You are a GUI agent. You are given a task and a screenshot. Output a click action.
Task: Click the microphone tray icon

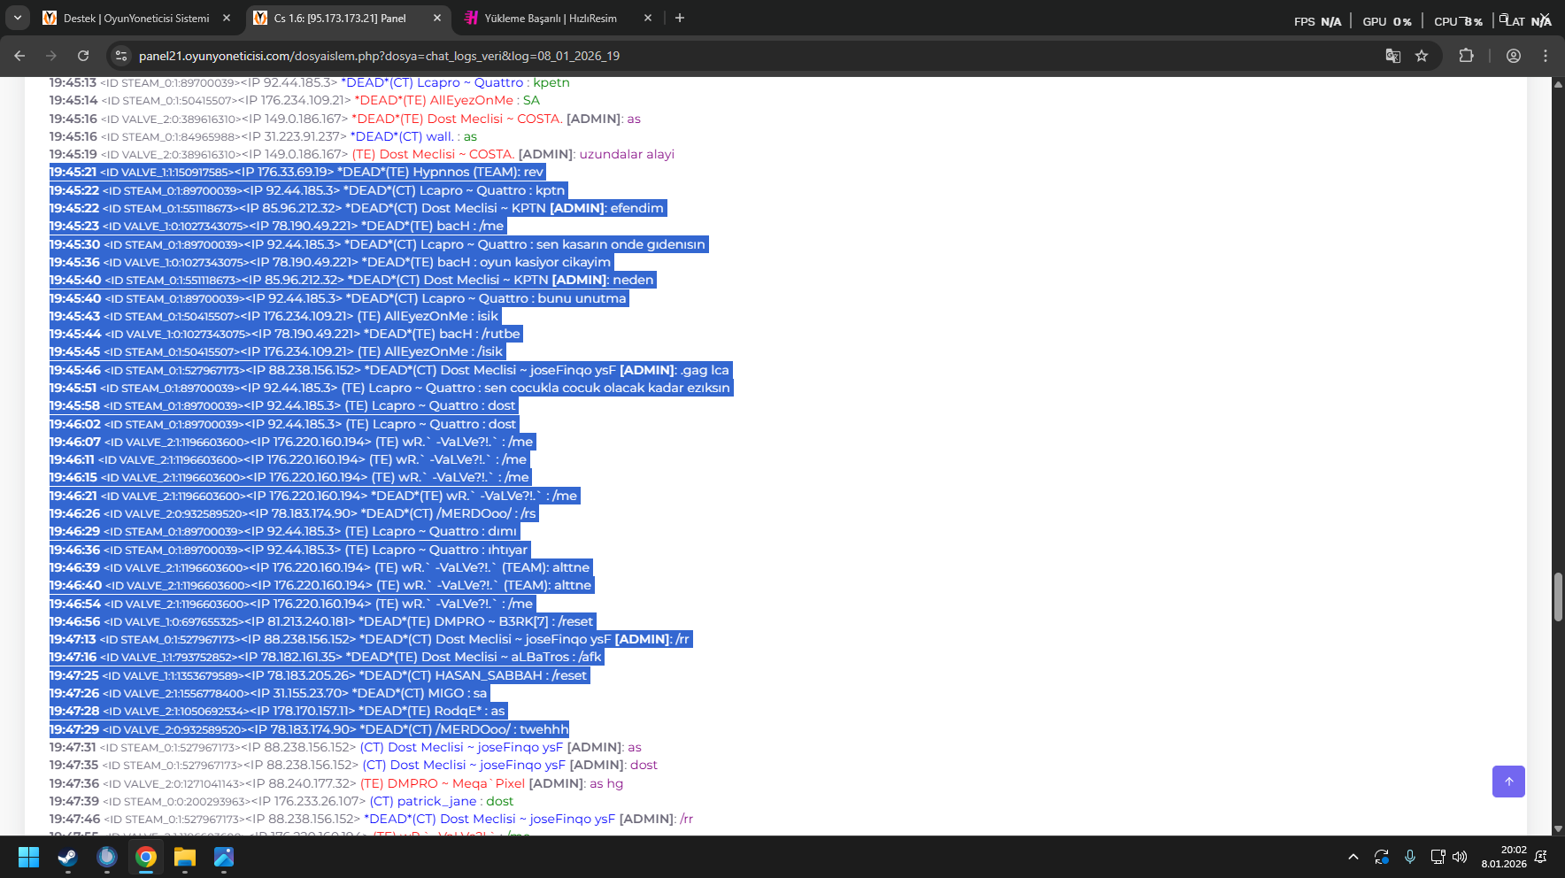point(1410,857)
